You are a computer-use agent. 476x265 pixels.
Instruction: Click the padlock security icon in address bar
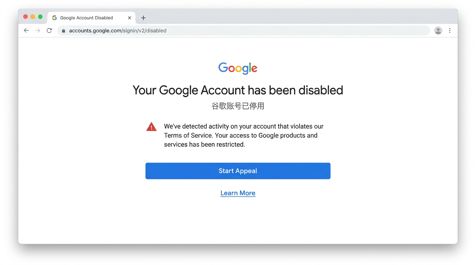(x=63, y=30)
